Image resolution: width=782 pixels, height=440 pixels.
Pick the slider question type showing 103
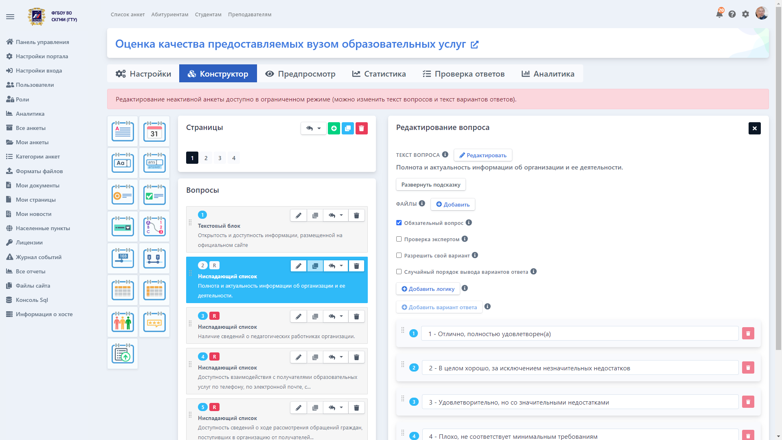(x=122, y=258)
